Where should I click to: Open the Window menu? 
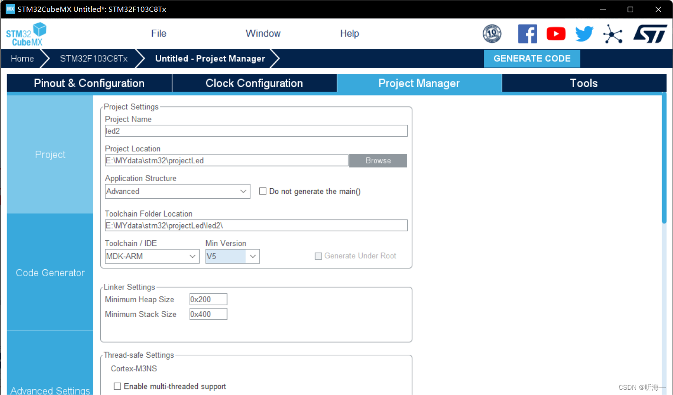(x=263, y=34)
